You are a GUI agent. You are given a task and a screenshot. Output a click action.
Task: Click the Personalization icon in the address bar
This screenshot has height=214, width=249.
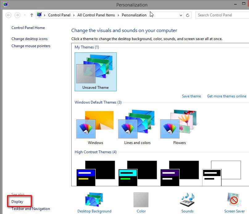(39, 15)
